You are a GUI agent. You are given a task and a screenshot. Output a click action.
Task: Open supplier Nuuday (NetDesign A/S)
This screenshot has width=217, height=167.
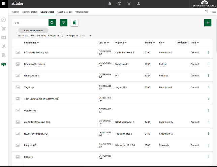(36, 134)
